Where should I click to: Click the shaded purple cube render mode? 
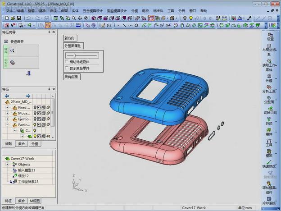[x=94, y=18]
